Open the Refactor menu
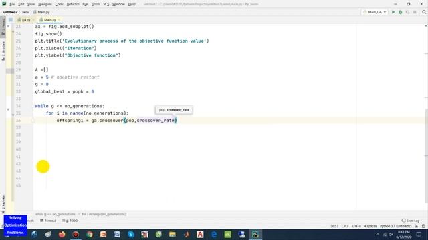The height and width of the screenshot is (240, 428). pos(73,4)
